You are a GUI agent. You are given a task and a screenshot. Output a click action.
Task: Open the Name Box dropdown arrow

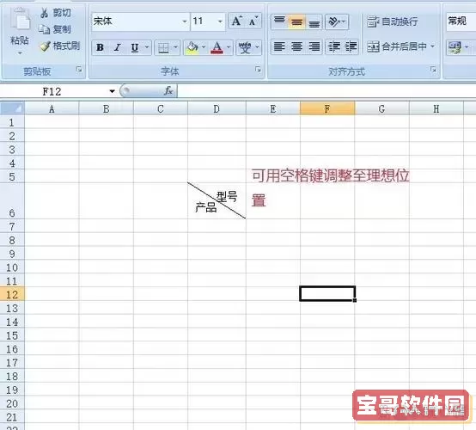tap(112, 91)
